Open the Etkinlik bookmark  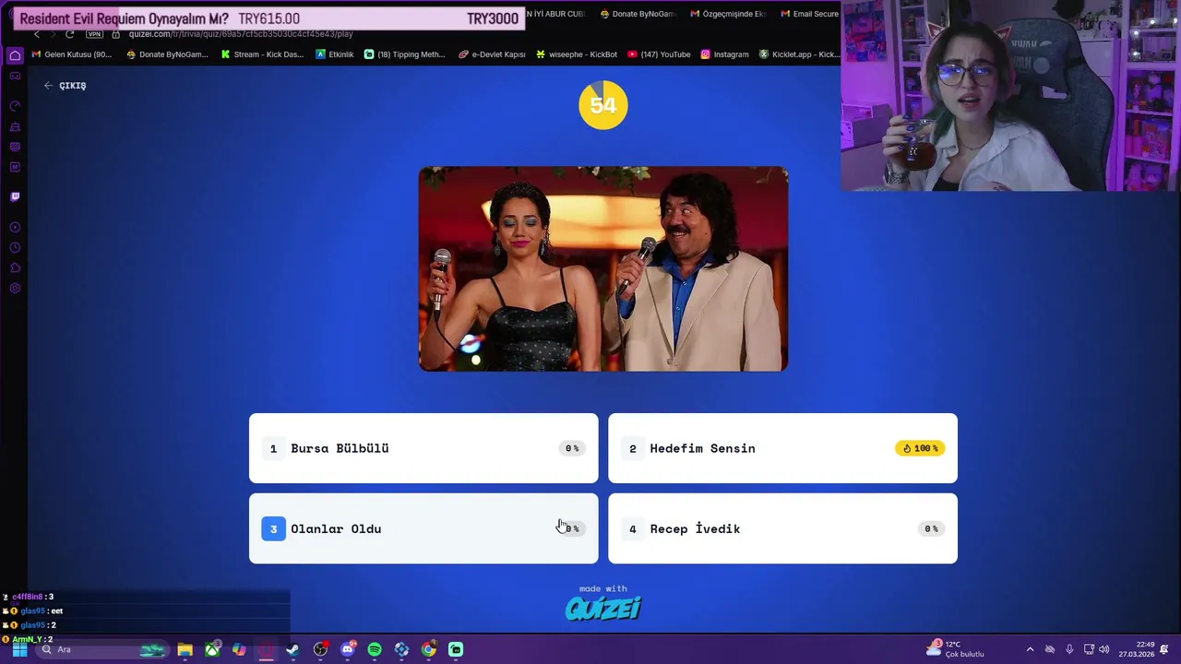pos(335,54)
